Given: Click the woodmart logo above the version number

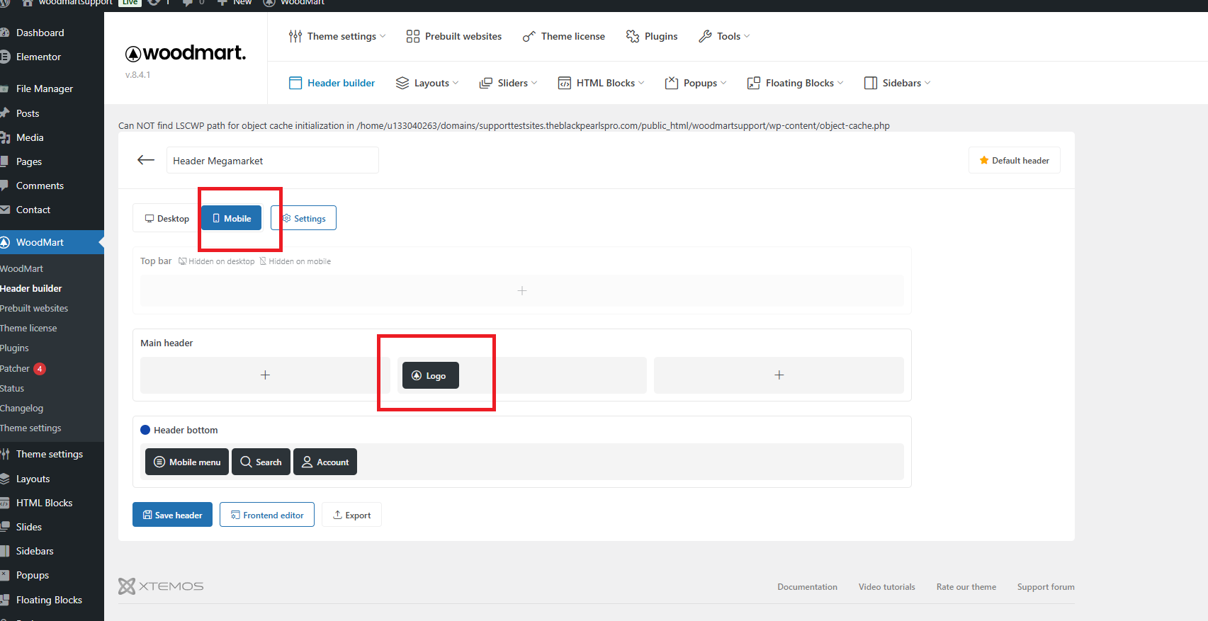Looking at the screenshot, I should pos(186,53).
